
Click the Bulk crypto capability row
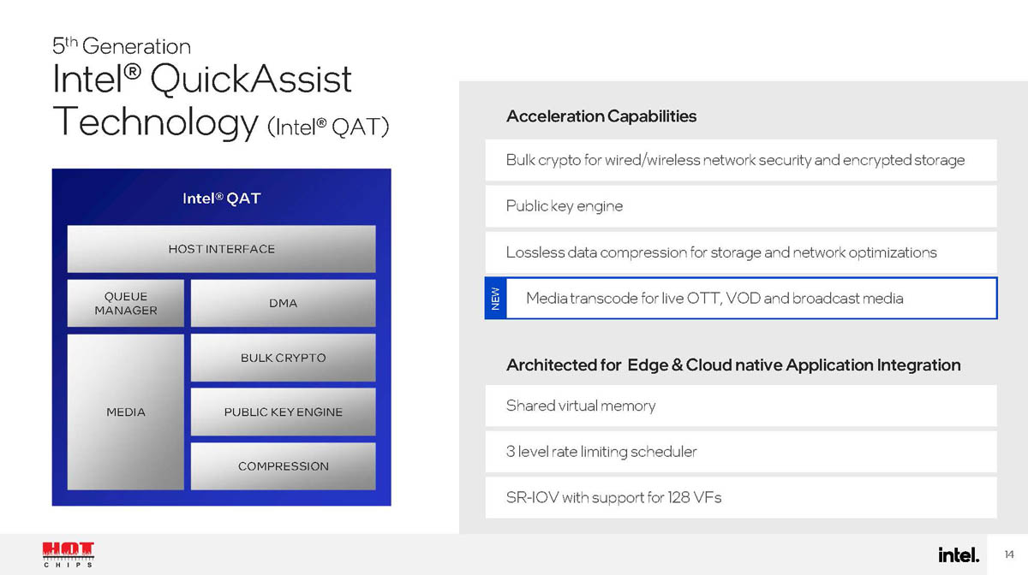point(740,160)
